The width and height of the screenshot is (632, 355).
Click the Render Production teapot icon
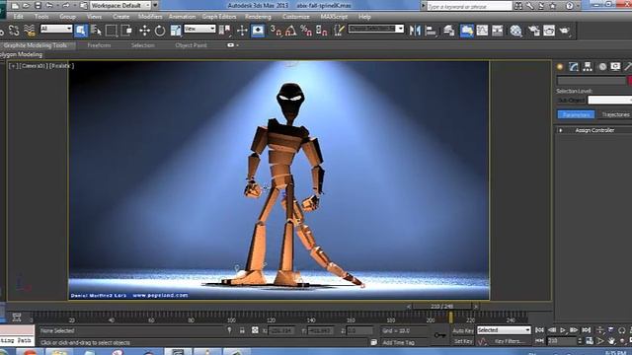point(565,31)
